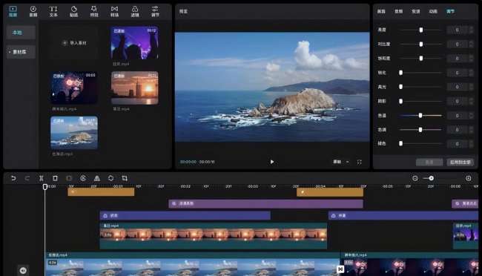Switch to the Picture tab in right panel
Viewport: 482px width, 276px height.
click(381, 11)
